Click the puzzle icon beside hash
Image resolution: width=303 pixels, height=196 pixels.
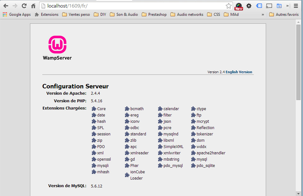pos(94,122)
